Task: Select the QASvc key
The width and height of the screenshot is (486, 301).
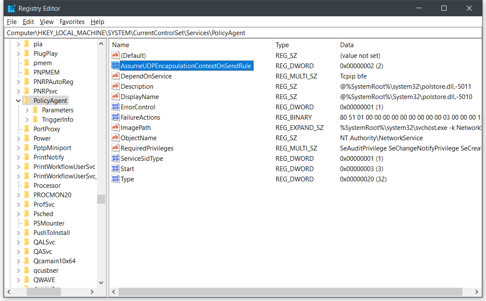Action: (43, 251)
